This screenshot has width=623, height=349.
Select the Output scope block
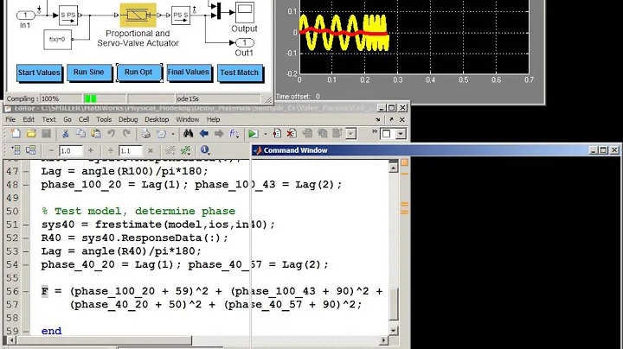click(x=244, y=13)
